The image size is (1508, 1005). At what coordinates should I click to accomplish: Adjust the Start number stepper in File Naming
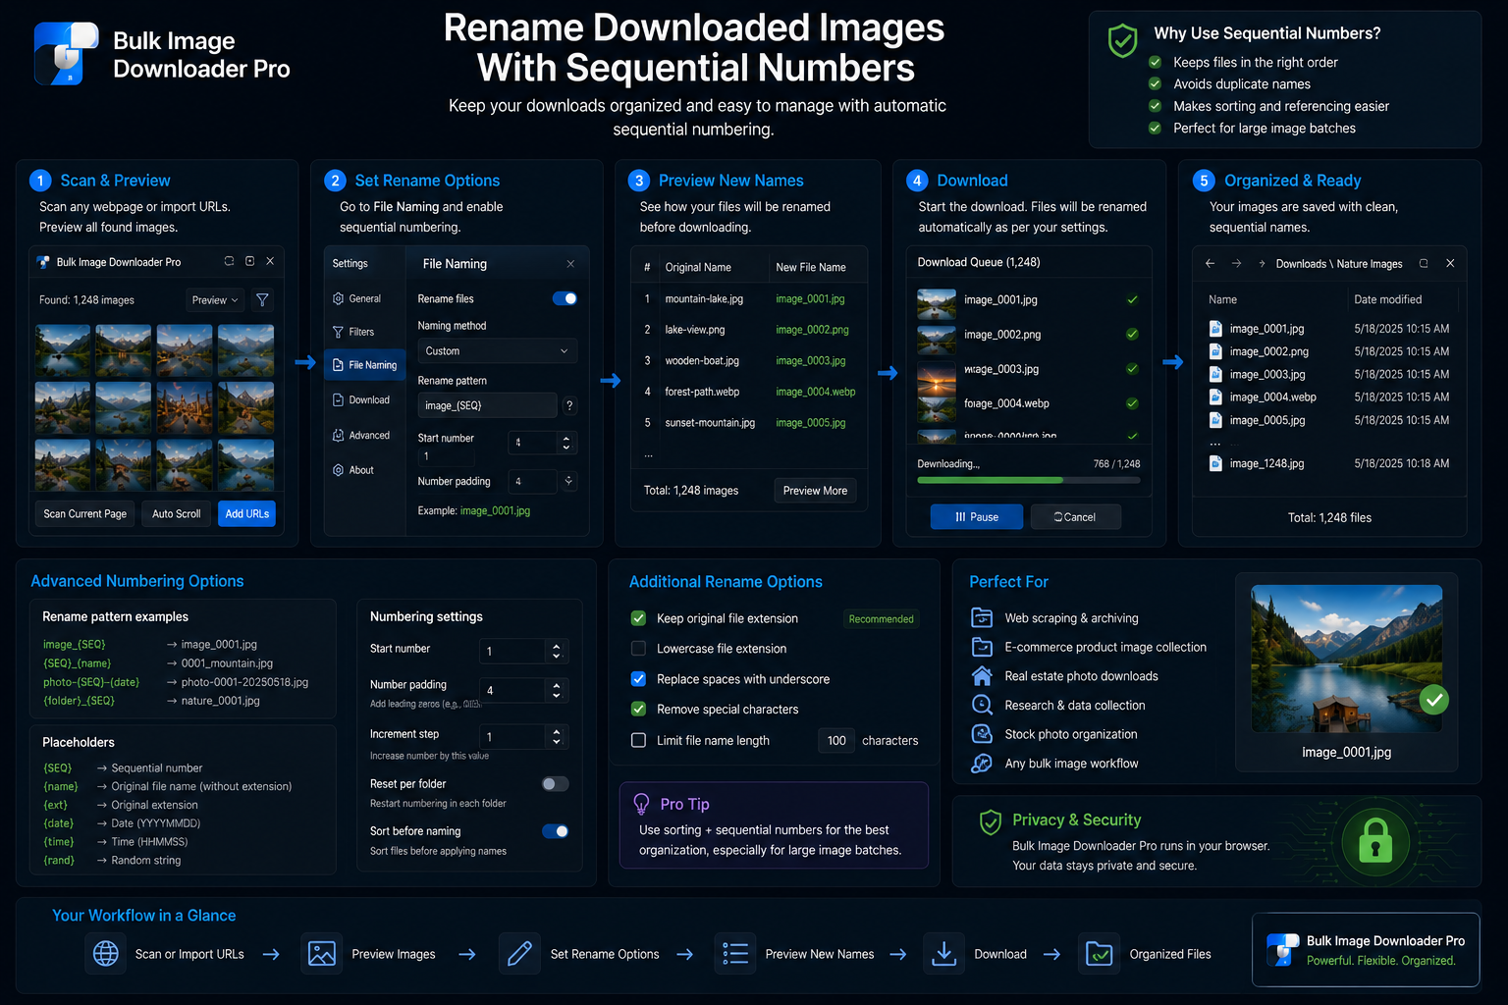pyautogui.click(x=566, y=443)
